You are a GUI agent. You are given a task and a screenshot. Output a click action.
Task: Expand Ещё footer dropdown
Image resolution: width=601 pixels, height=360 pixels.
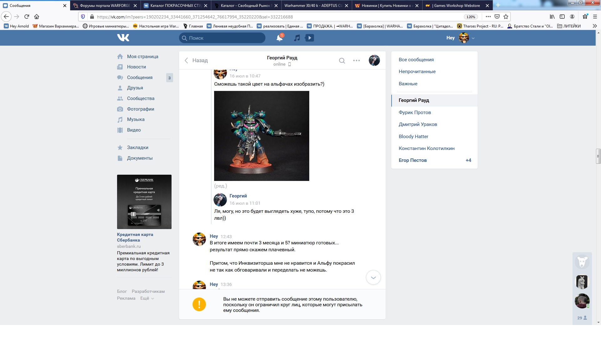pos(147,298)
